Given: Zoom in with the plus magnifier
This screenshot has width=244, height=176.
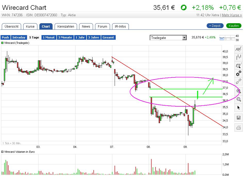Looking at the screenshot, I should tap(239, 91).
